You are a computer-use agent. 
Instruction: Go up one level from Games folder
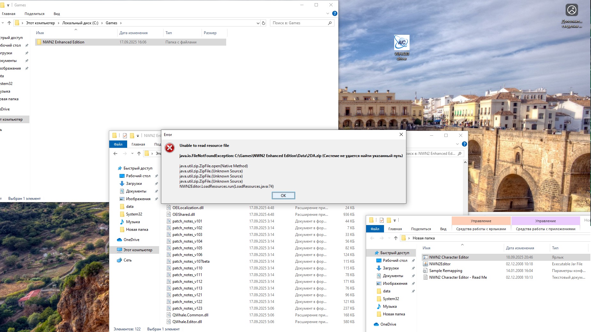point(9,23)
